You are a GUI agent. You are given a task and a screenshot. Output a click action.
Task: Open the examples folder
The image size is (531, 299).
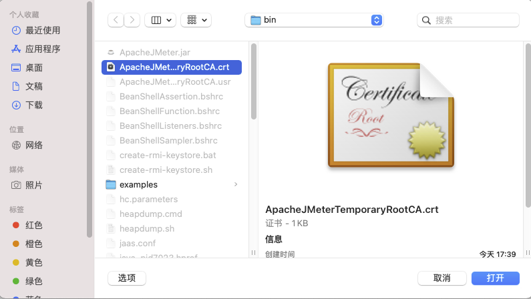point(172,184)
